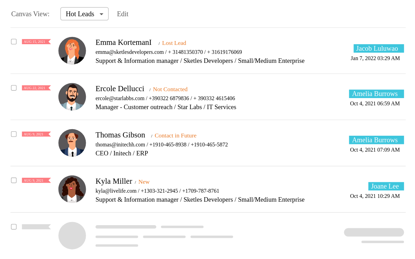Image resolution: width=415 pixels, height=259 pixels.
Task: Open the Emma Kortemanl lead name
Action: pyautogui.click(x=123, y=42)
